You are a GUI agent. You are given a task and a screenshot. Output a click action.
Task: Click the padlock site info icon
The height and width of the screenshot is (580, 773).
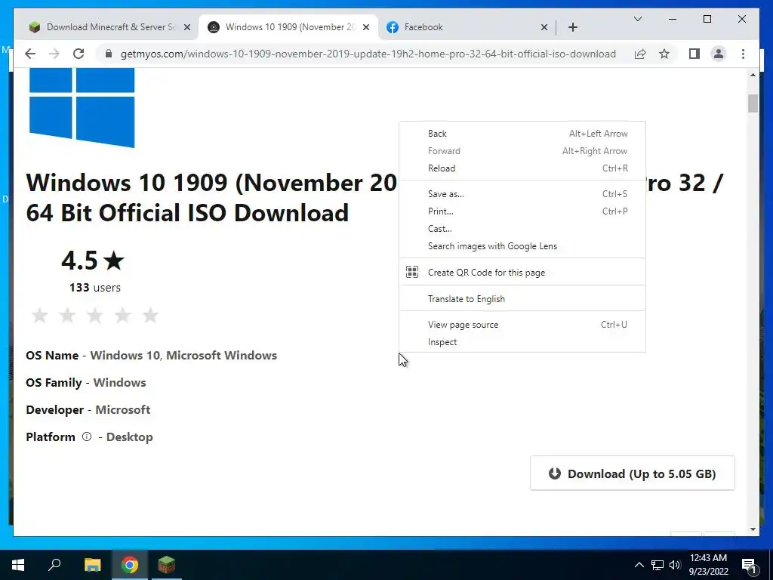109,54
